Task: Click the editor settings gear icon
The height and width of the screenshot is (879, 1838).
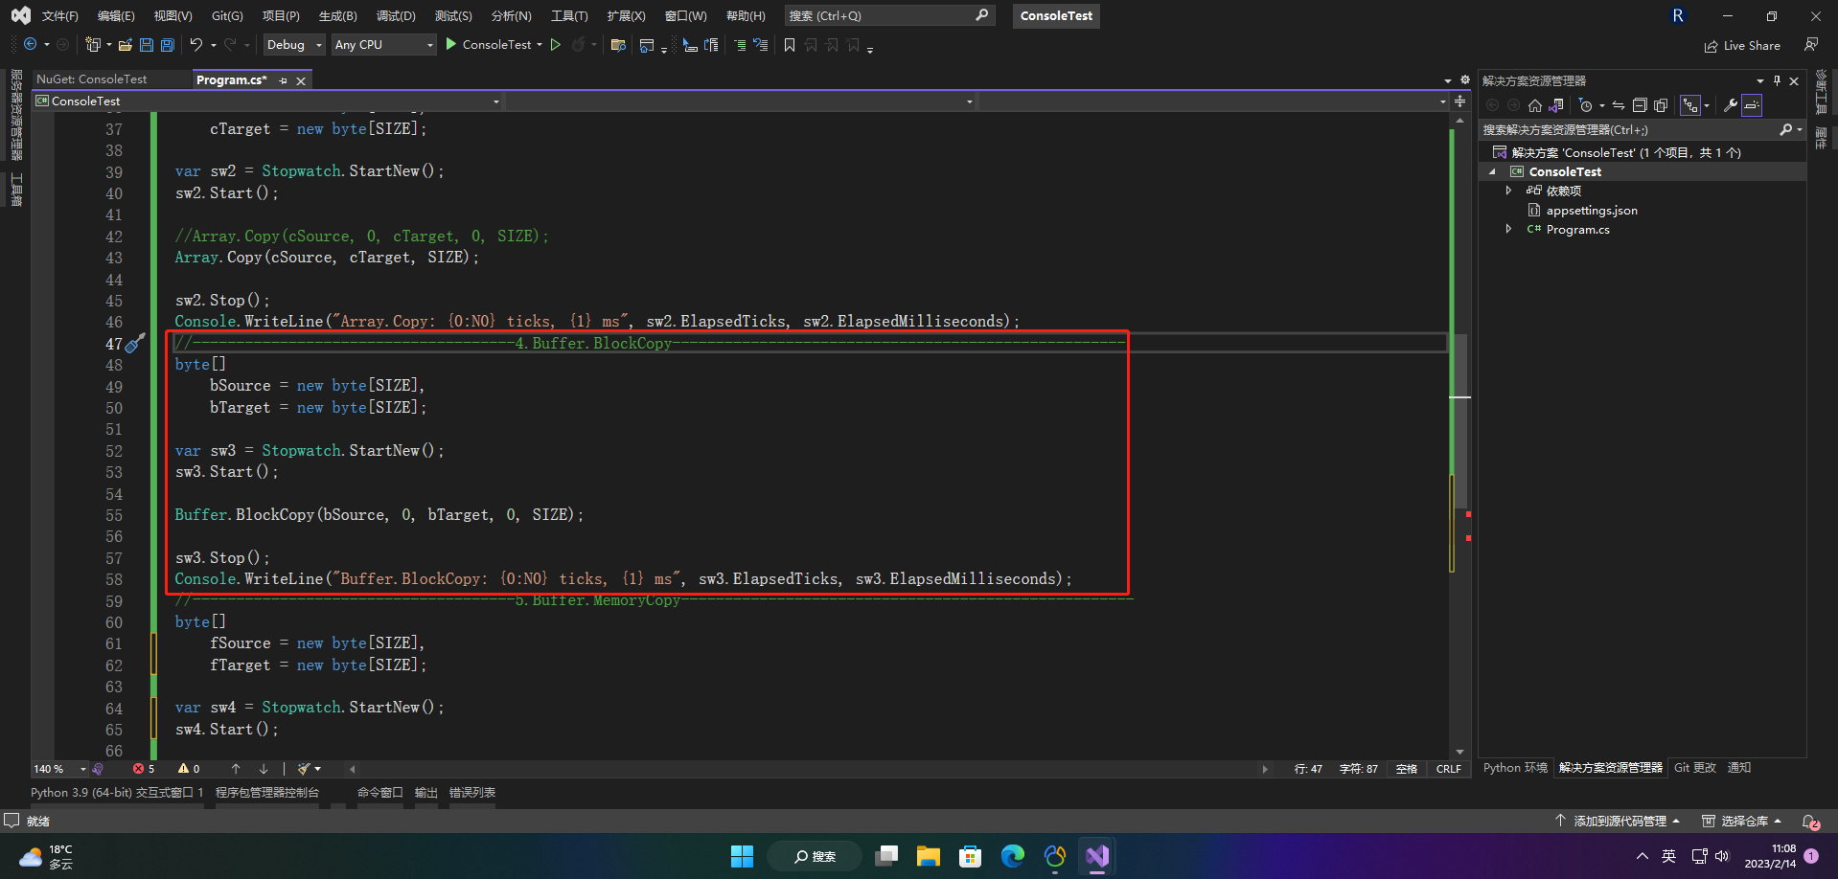Action: (1464, 80)
